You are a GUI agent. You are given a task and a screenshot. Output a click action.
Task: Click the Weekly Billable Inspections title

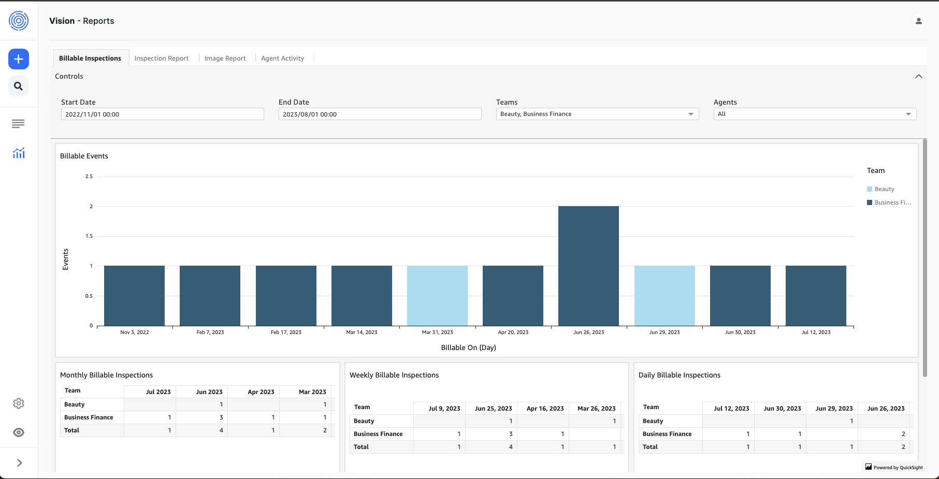tap(394, 375)
